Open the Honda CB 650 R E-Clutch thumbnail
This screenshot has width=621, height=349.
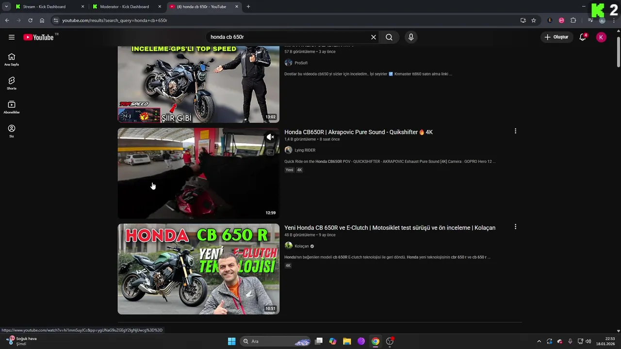(x=198, y=269)
